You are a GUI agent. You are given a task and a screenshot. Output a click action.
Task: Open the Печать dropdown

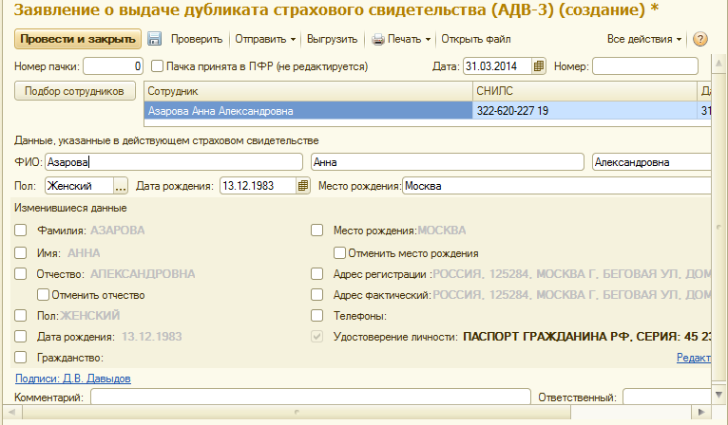409,39
